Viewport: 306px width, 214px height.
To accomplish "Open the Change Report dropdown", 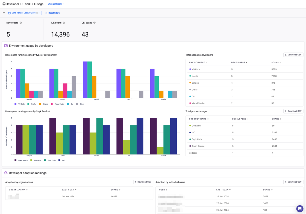I will point(54,4).
